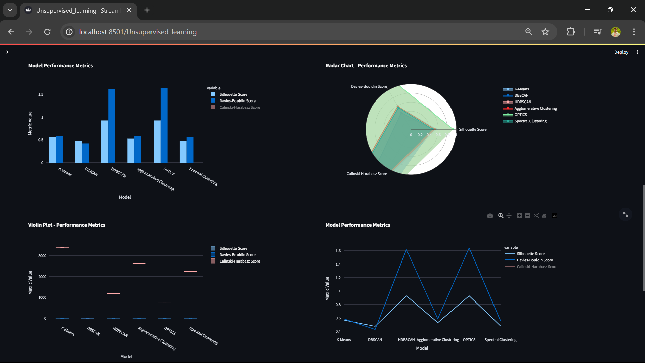Reload the page with browser refresh icon
Viewport: 645px width, 363px height.
pos(47,32)
